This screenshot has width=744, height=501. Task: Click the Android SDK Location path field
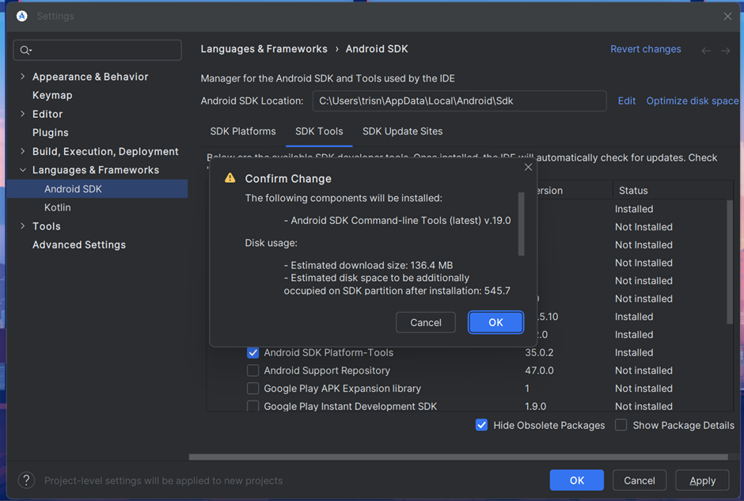[x=459, y=101]
